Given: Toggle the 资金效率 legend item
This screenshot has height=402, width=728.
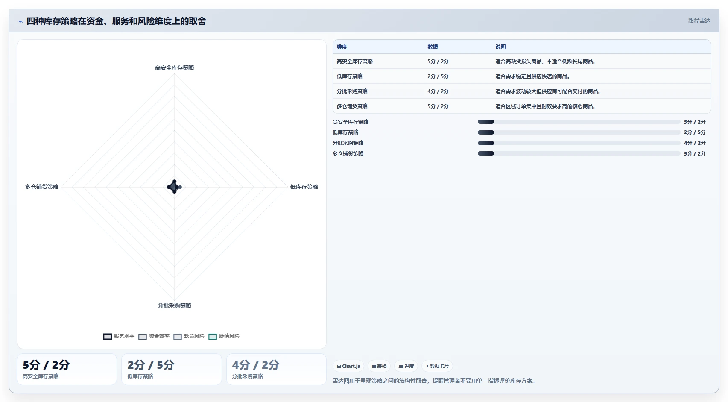Looking at the screenshot, I should [154, 336].
